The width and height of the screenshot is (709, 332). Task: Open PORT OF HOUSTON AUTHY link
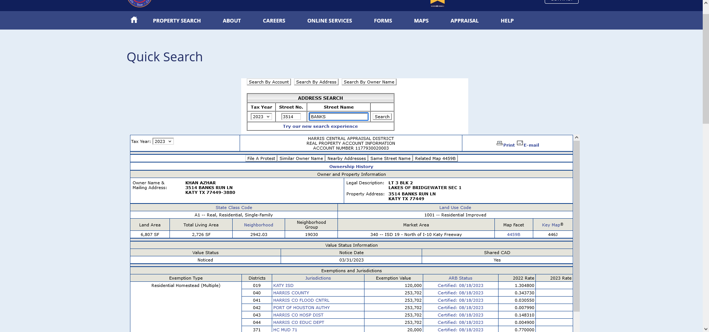(301, 308)
